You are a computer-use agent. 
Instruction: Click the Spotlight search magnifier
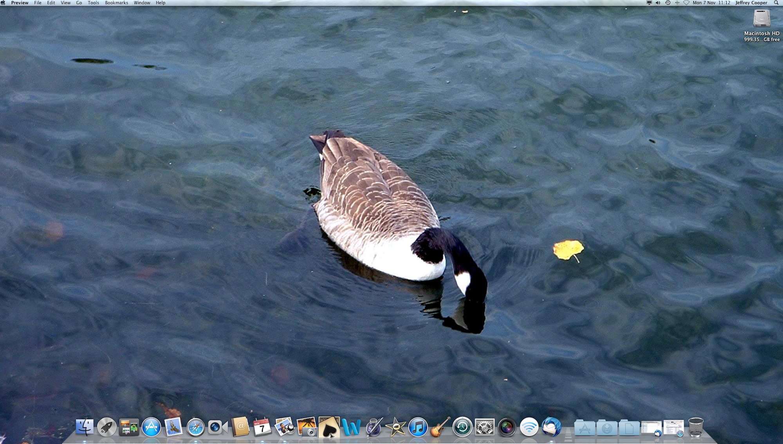pyautogui.click(x=776, y=3)
